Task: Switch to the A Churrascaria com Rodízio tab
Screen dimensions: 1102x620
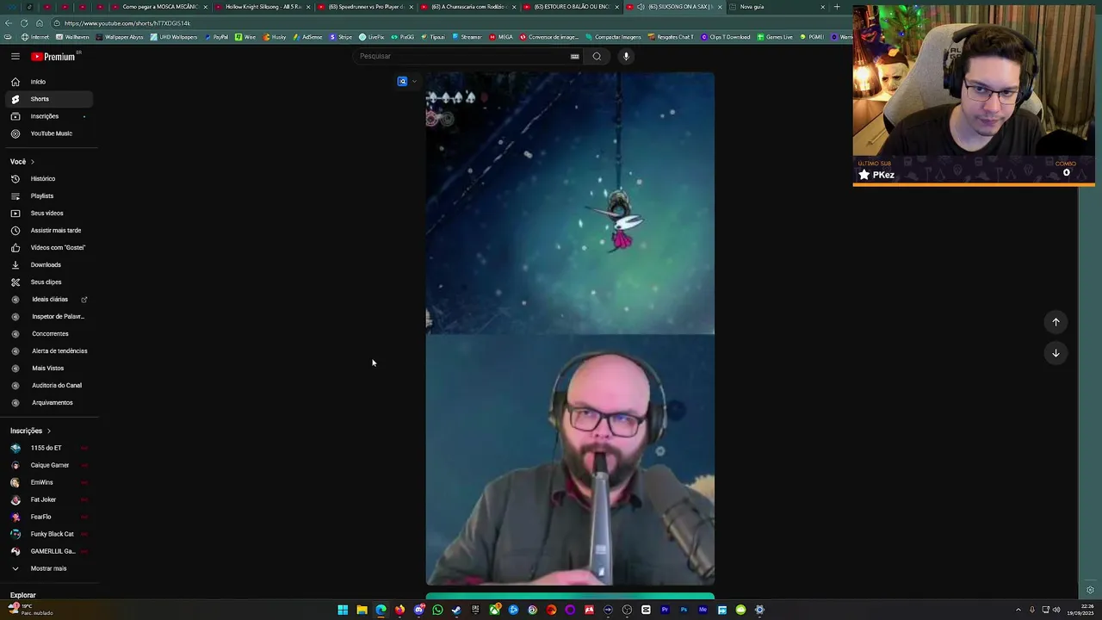Action: (x=469, y=7)
